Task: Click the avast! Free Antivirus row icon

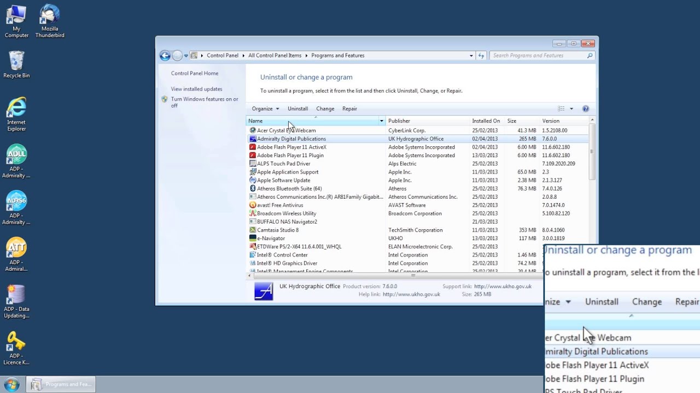Action: [252, 205]
